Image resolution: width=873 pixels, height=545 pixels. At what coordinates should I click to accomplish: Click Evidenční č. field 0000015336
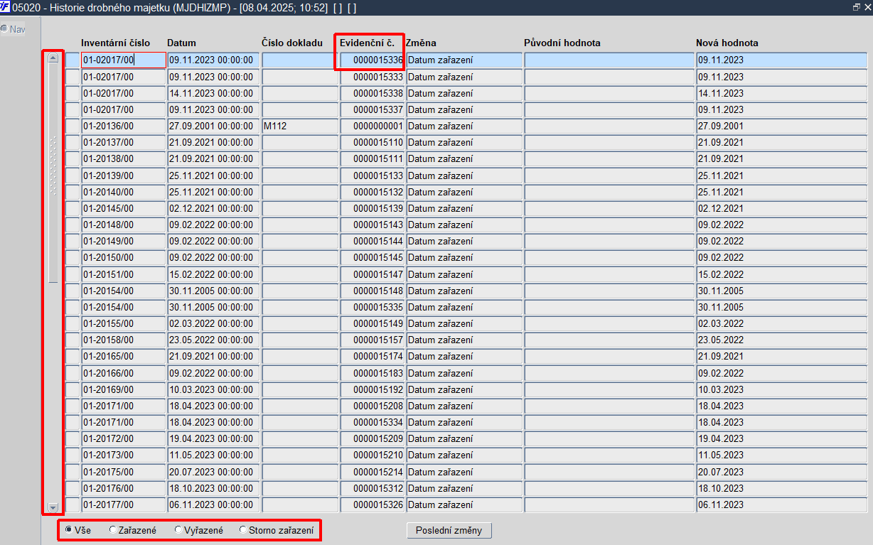(x=372, y=60)
